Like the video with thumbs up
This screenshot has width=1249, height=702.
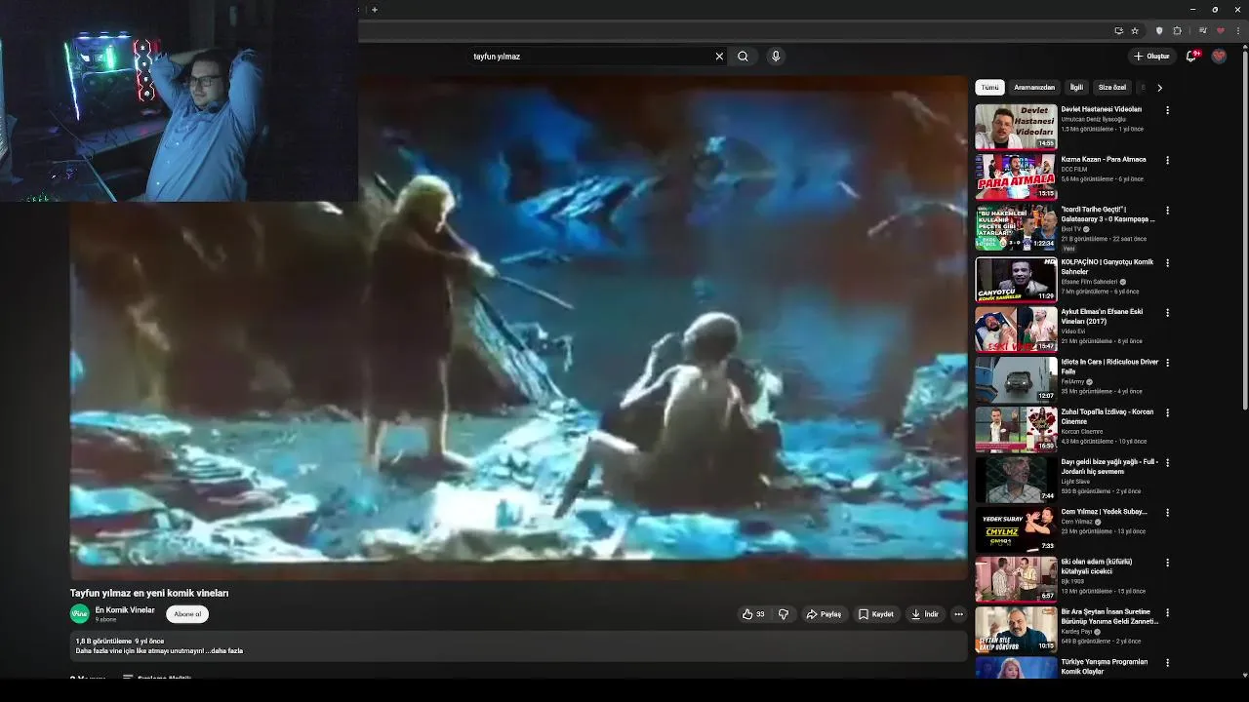coord(753,614)
